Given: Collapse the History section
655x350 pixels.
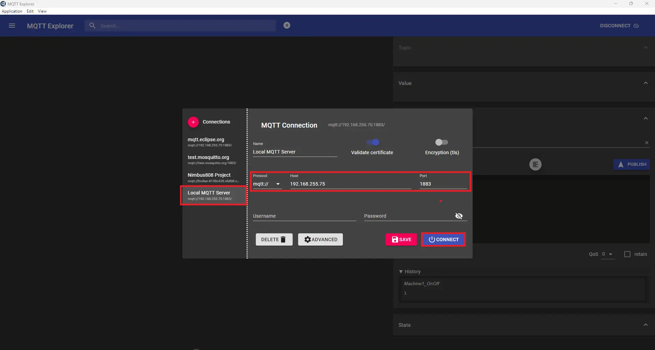Looking at the screenshot, I should (x=401, y=272).
